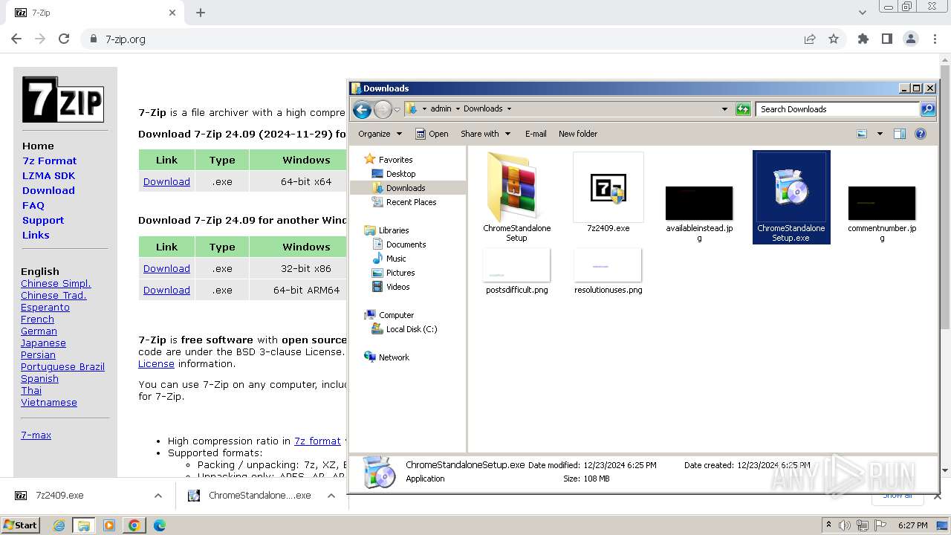Select the ChromeStandaloneSetup.exe installer icon
Viewport: 951px width, 535px height.
(791, 188)
